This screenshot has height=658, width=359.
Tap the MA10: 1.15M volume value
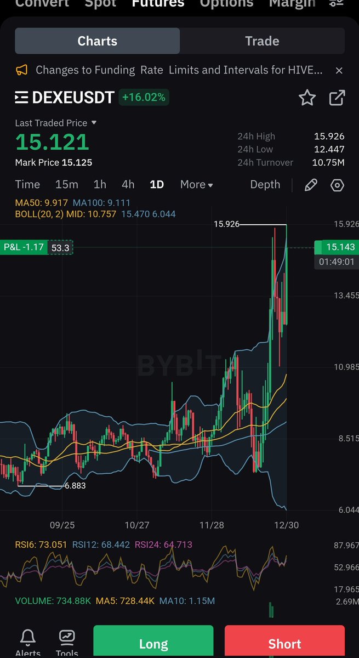[187, 601]
